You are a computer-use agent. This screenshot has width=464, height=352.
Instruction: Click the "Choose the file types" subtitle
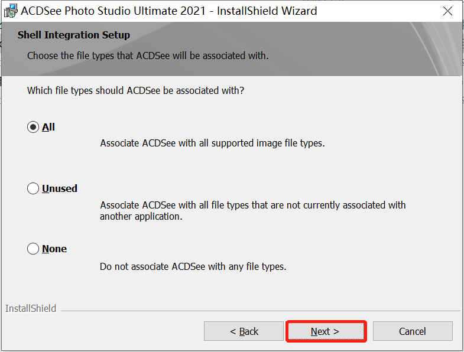coord(148,56)
